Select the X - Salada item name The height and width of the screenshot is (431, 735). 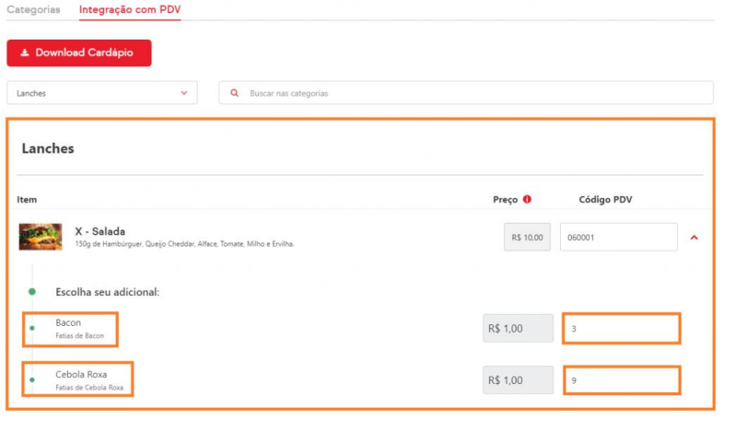point(99,231)
